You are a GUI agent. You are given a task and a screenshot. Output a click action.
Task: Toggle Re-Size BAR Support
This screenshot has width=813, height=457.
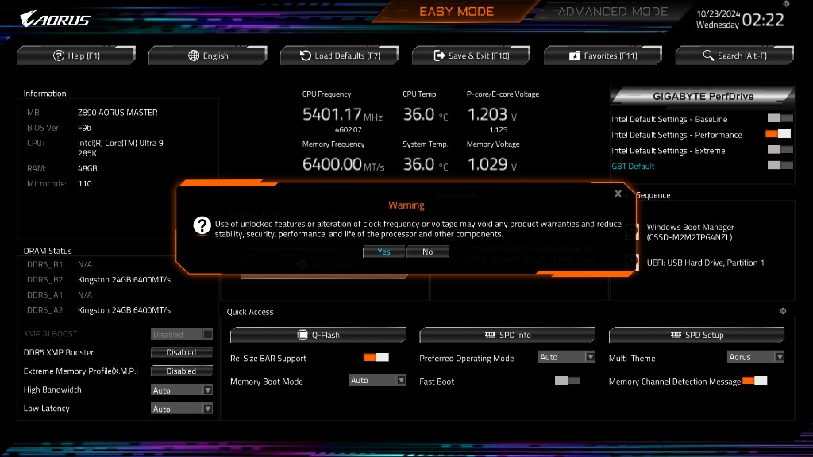[x=376, y=357]
